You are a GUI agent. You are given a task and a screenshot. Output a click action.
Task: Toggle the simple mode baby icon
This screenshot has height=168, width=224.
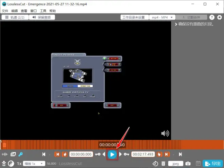click(x=4, y=164)
